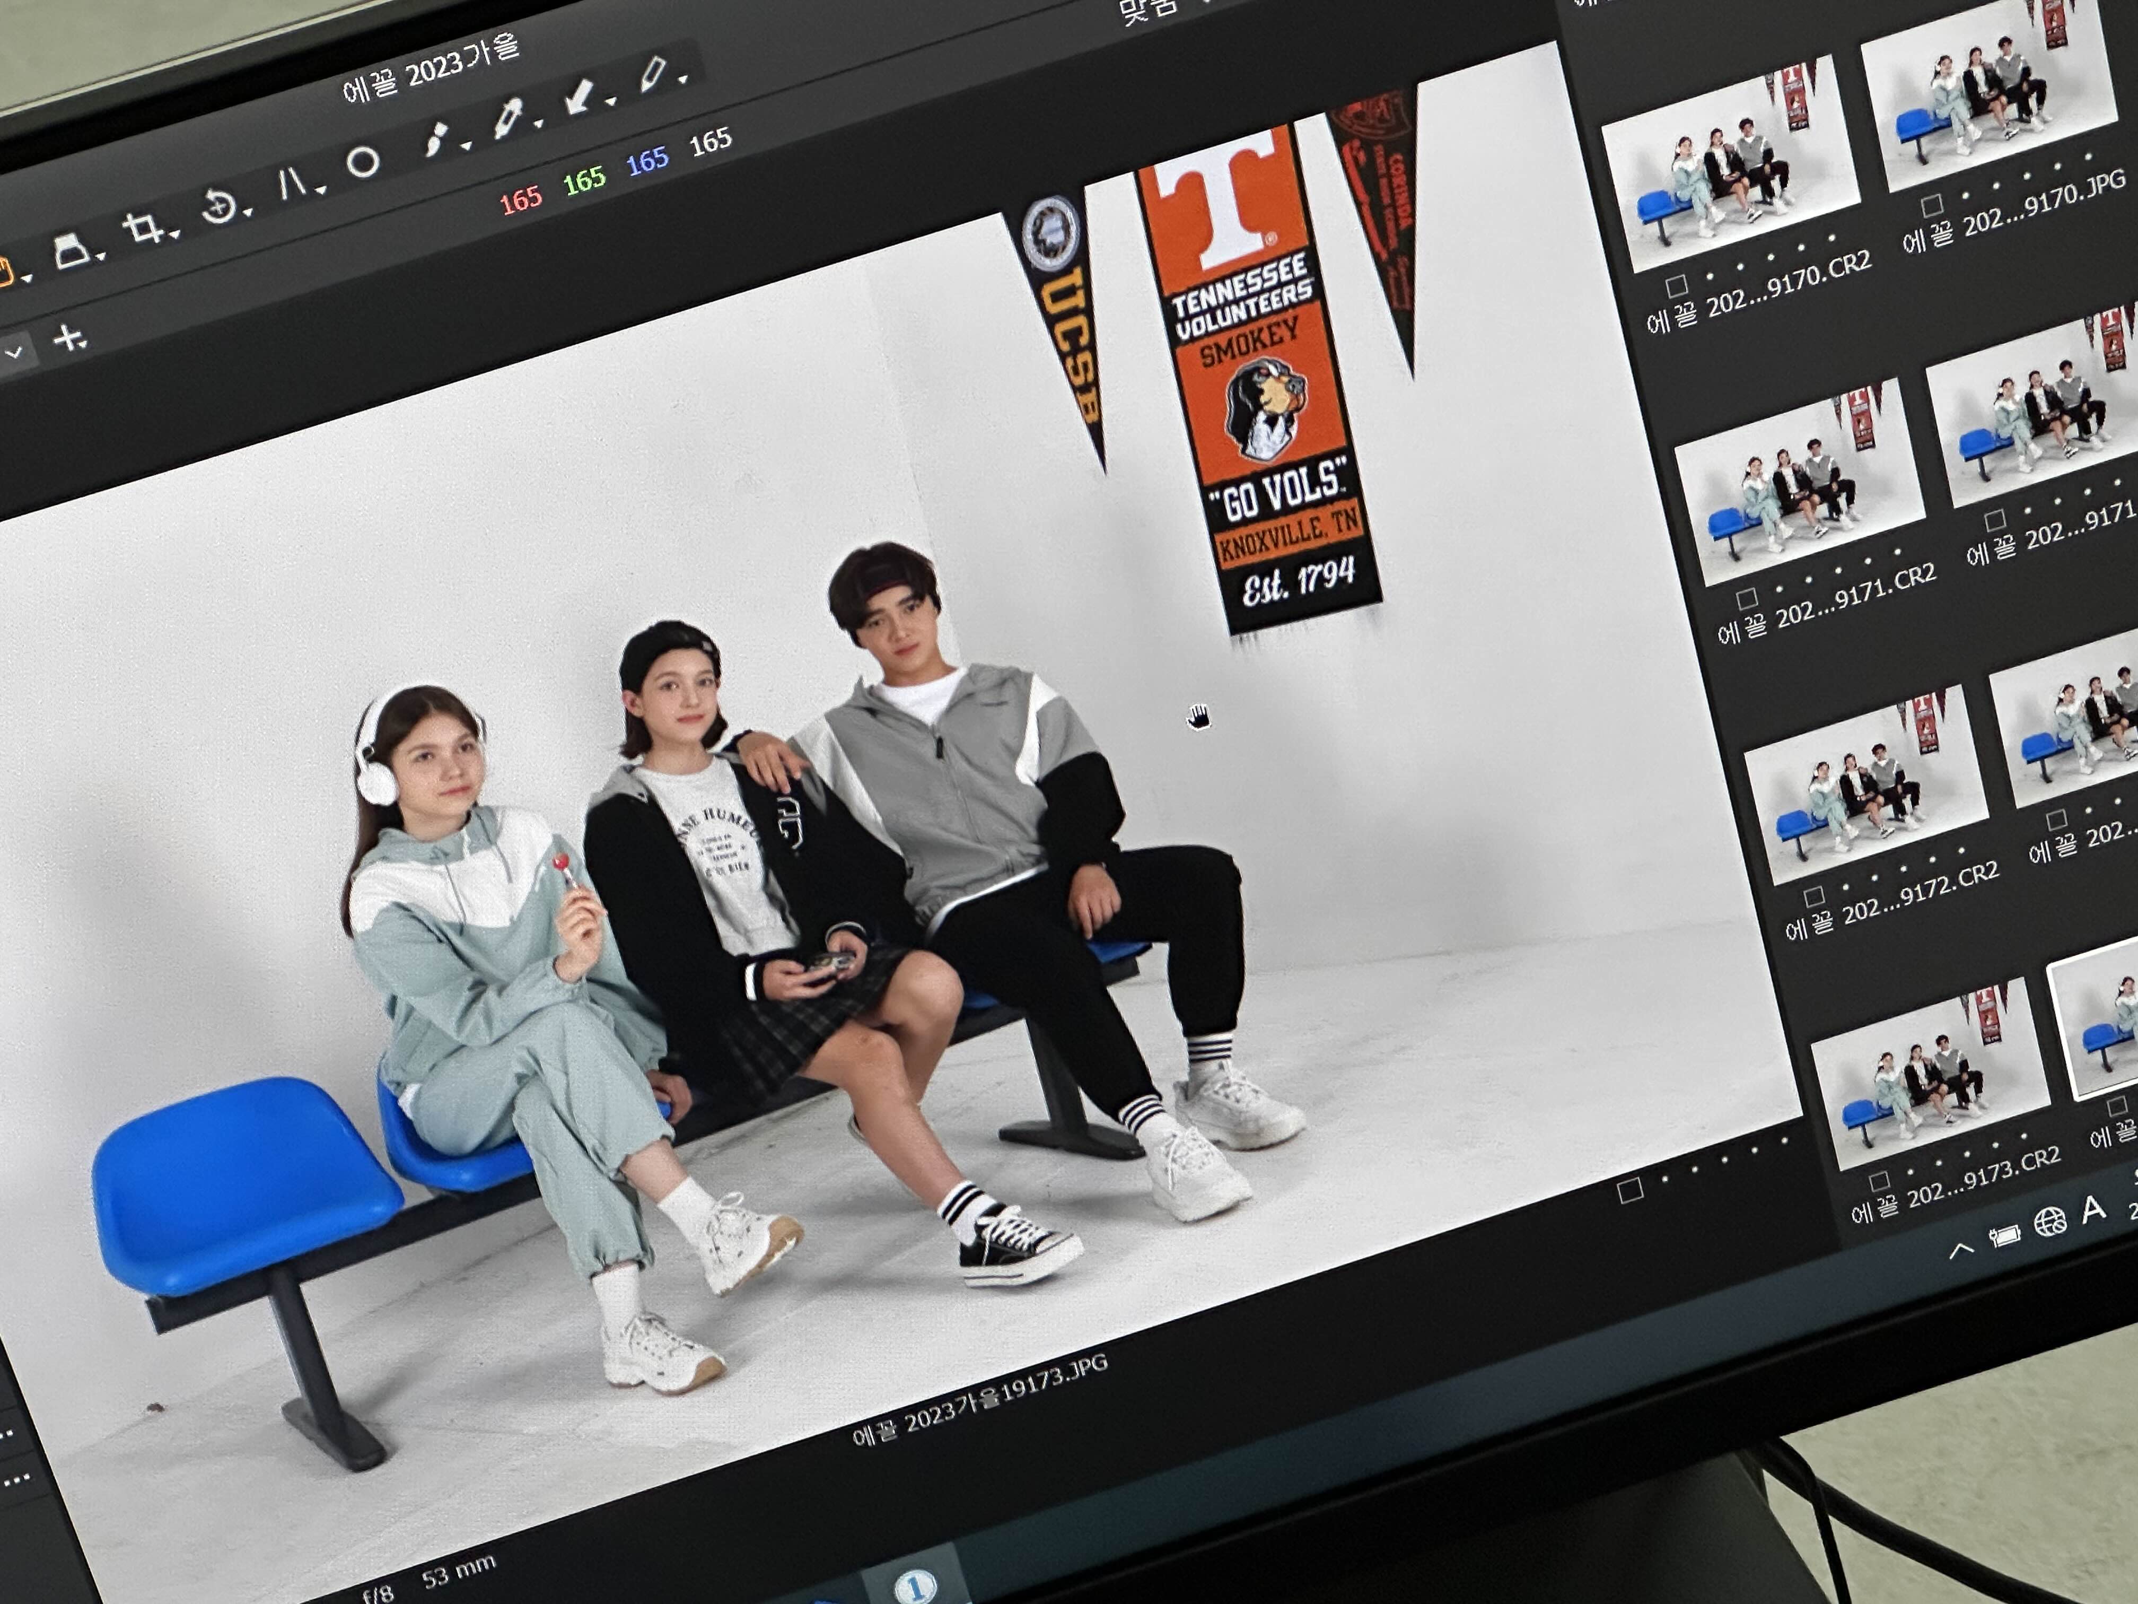Open the Windows system tray overflow arrow

tap(1960, 1250)
